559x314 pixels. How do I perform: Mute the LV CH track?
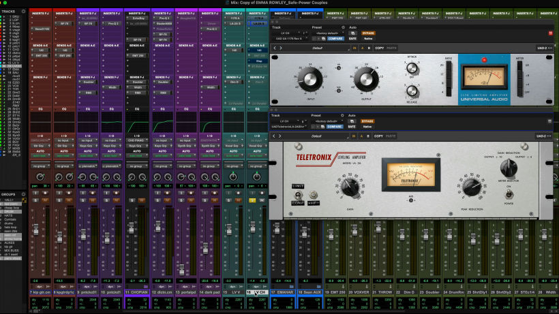[x=262, y=200]
